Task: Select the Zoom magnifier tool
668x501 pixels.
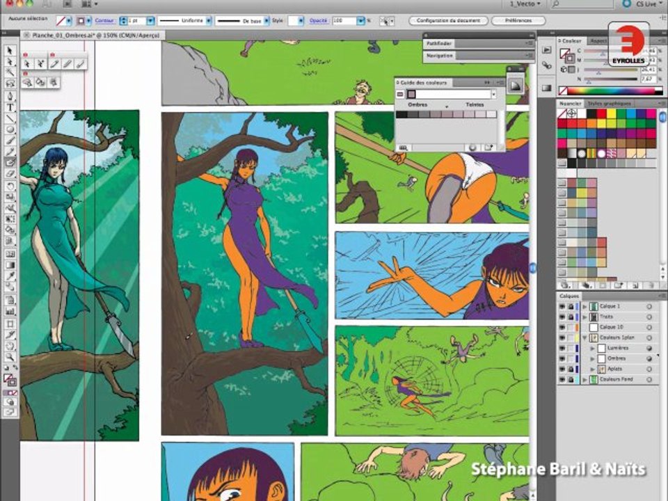Action: (x=10, y=357)
